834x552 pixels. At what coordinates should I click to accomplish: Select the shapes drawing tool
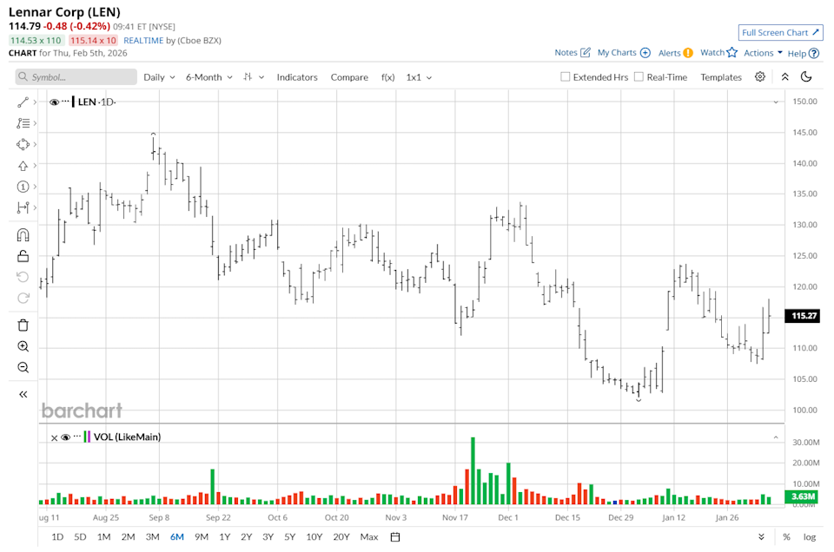23,144
